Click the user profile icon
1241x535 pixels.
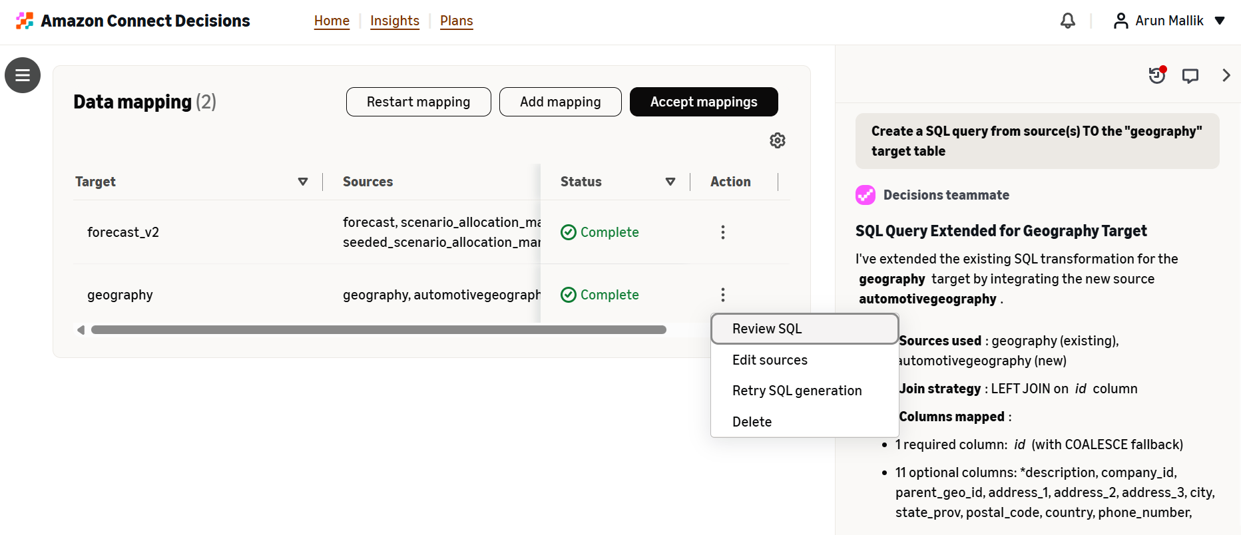(x=1121, y=21)
